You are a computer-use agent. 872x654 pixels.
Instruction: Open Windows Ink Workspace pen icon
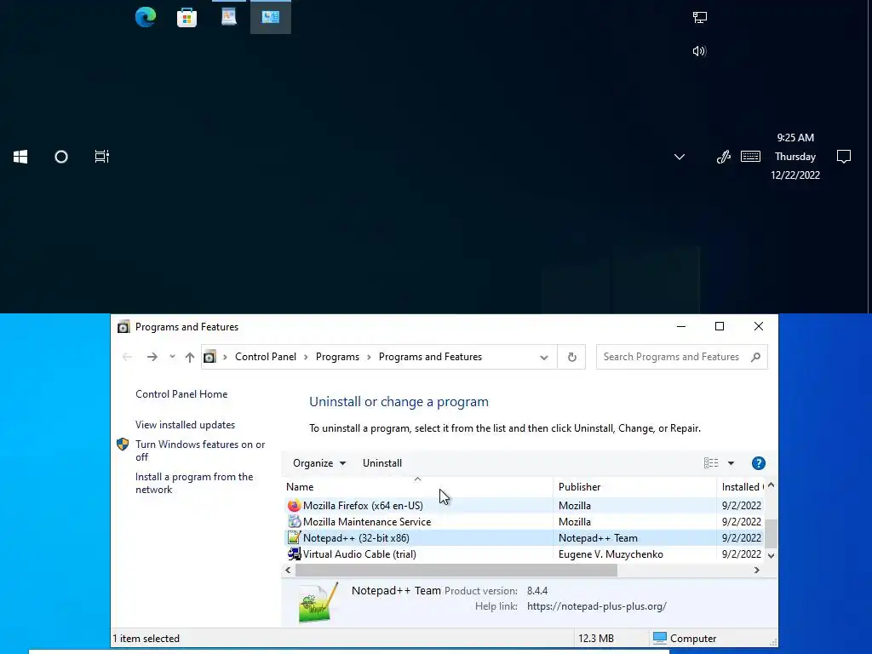tap(723, 157)
